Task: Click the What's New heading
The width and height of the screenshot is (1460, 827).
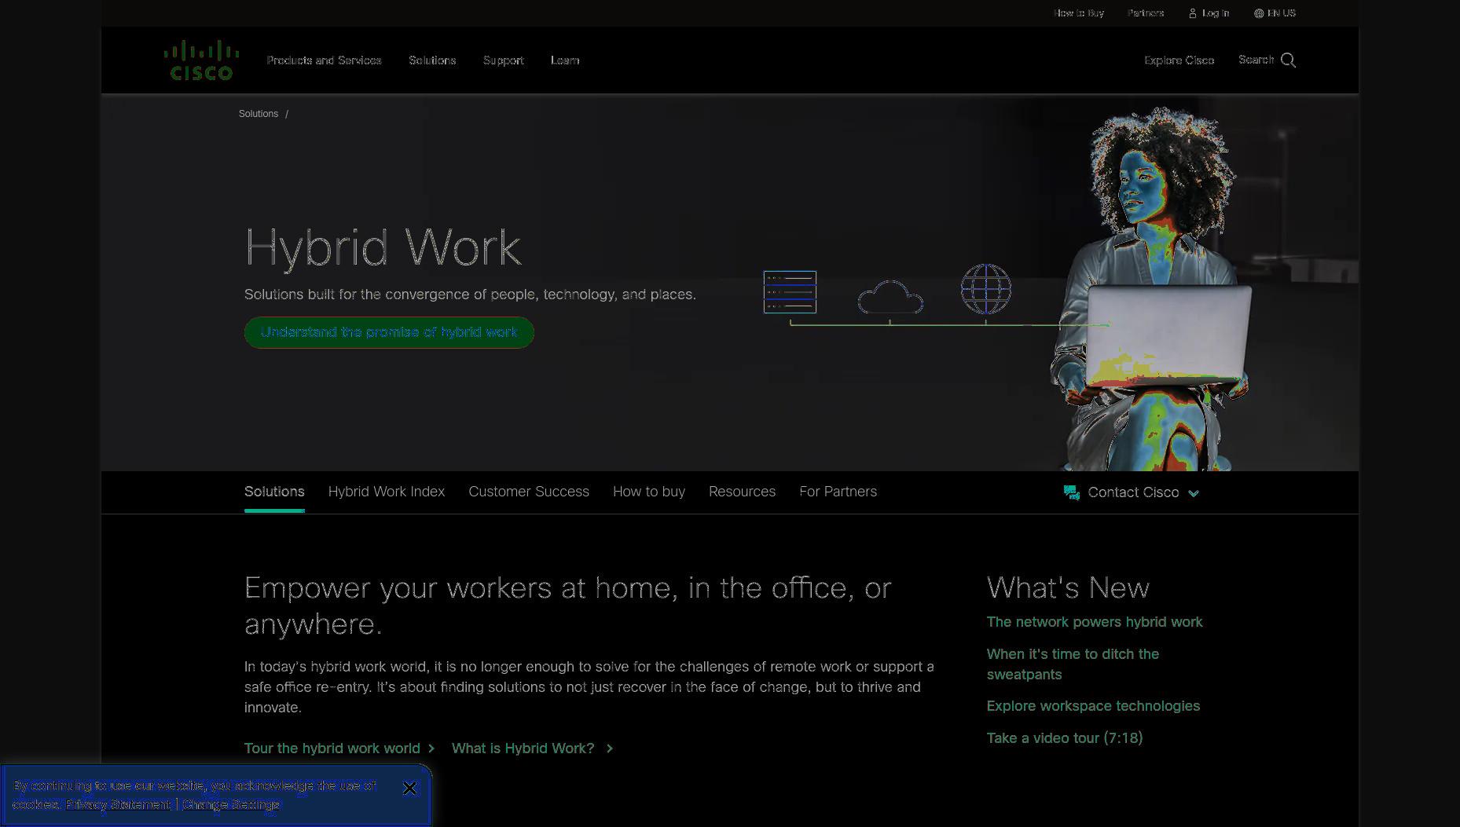Action: pos(1068,587)
